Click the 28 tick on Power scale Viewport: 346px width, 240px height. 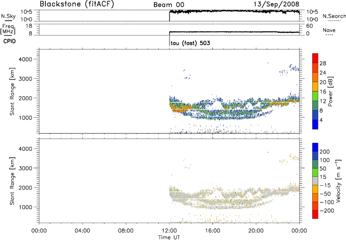coord(323,63)
